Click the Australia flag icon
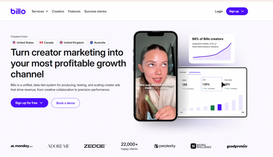The image size is (273, 157). pos(91,42)
